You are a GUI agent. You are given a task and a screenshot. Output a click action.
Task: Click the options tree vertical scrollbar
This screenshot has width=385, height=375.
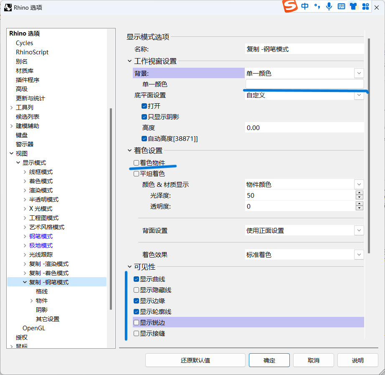[x=111, y=209]
